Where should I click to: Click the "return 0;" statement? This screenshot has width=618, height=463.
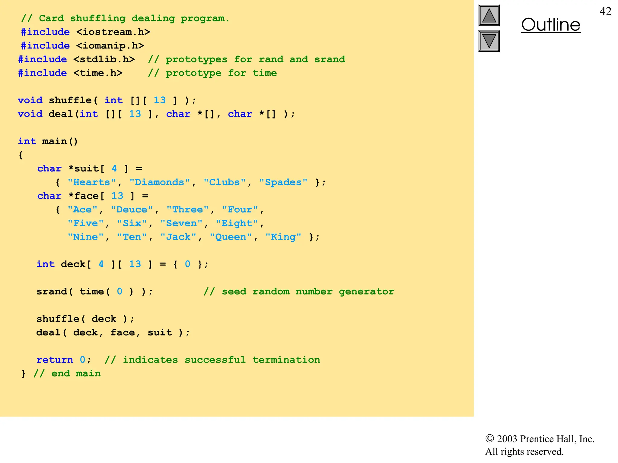[64, 360]
